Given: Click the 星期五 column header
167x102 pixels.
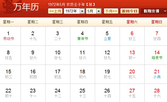Looking at the screenshot, I should 107,22.
